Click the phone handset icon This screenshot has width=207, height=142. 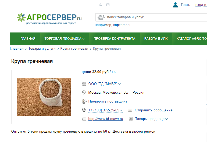[x=84, y=110]
